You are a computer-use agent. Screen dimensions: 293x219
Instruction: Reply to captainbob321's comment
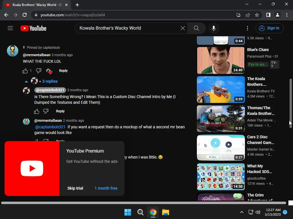[60, 111]
